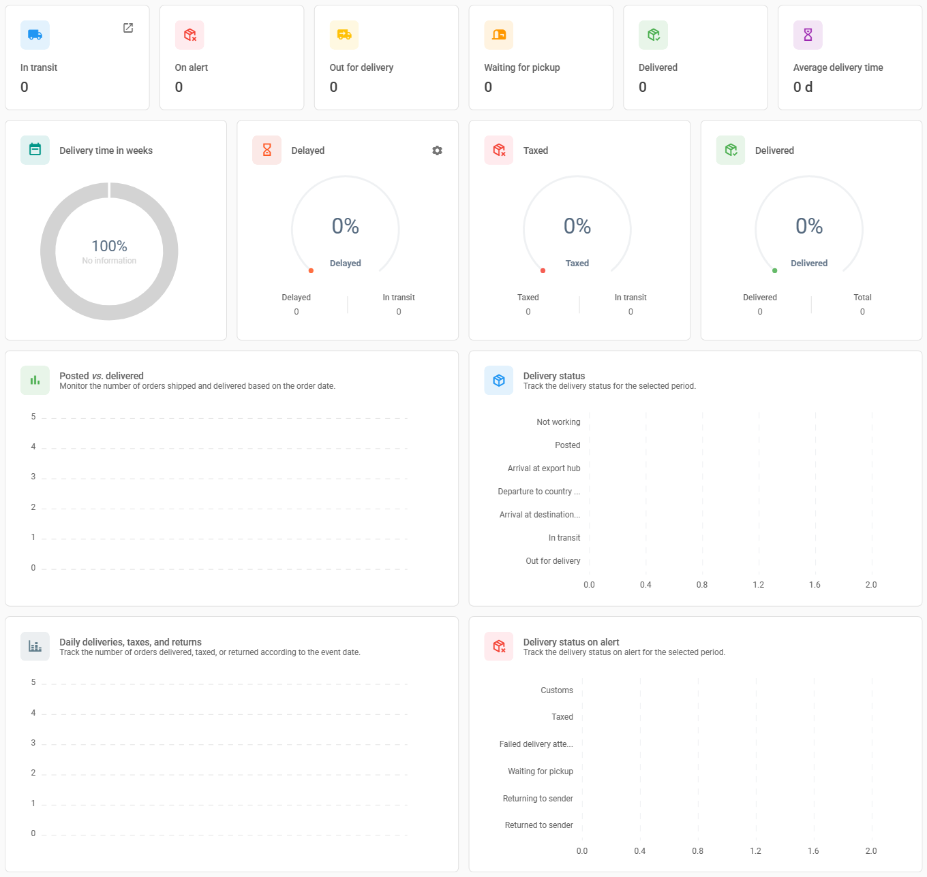Click the Daily deliveries chart icon
This screenshot has width=927, height=877.
tap(35, 646)
